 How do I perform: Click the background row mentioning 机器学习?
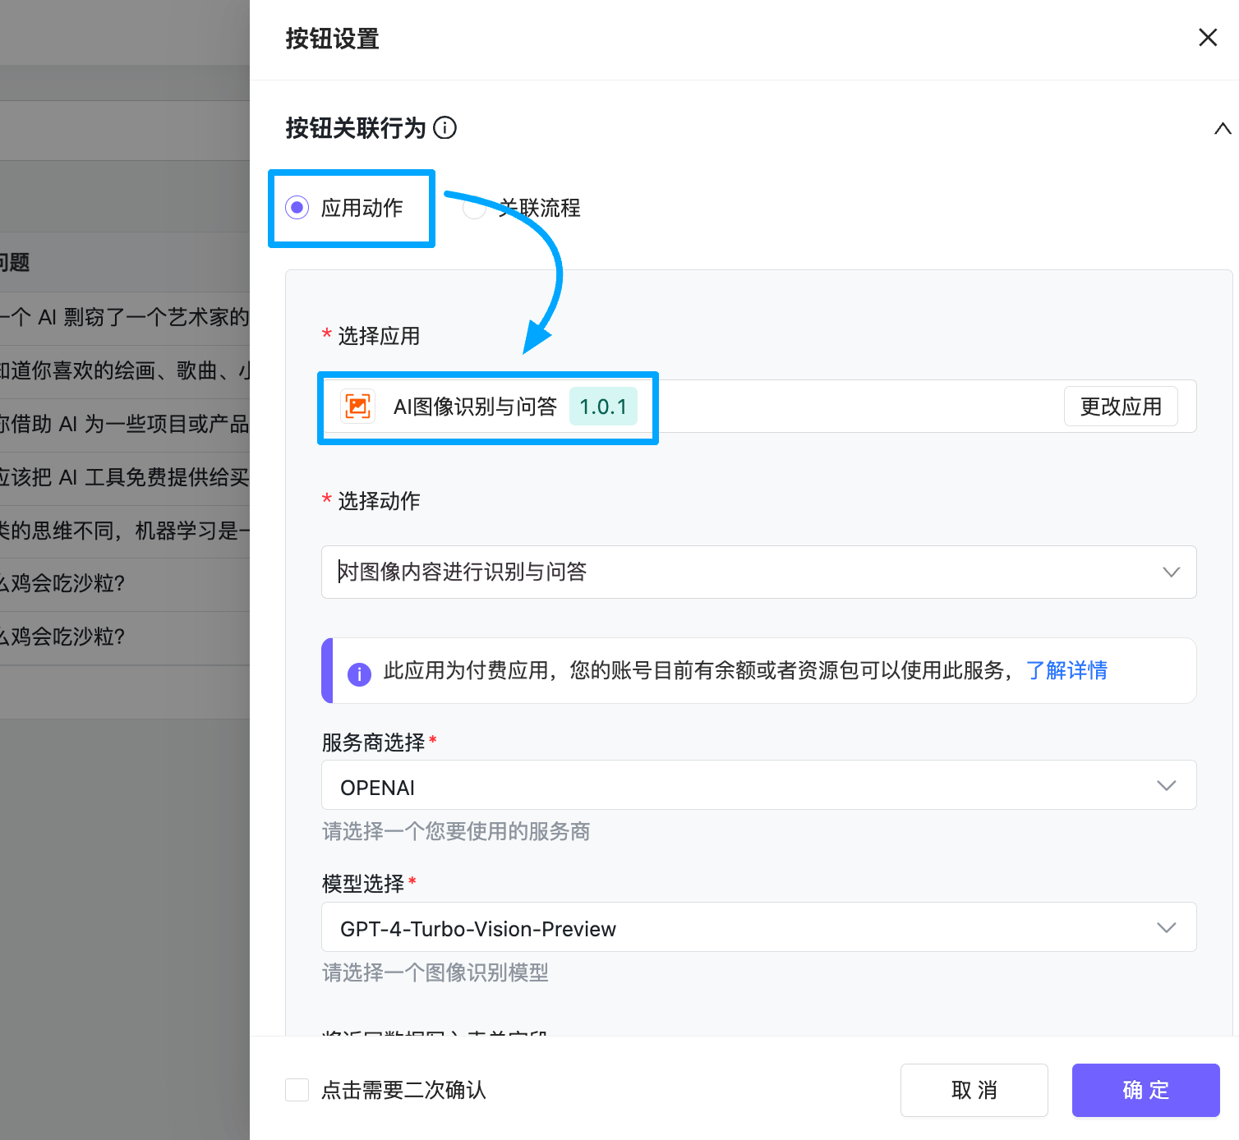[125, 531]
